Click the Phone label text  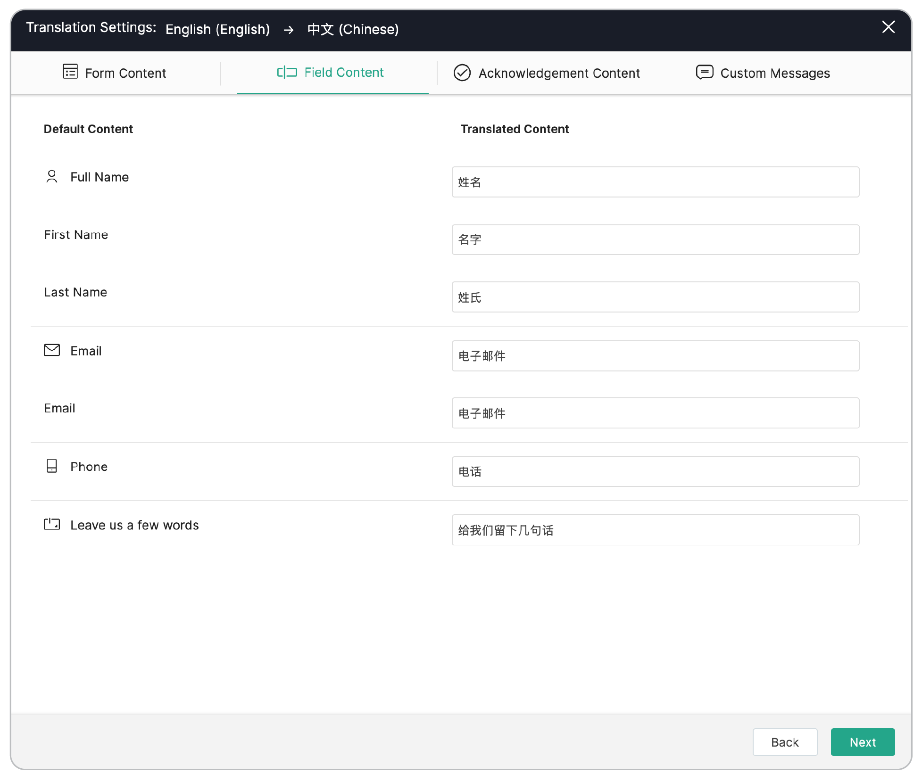point(89,467)
